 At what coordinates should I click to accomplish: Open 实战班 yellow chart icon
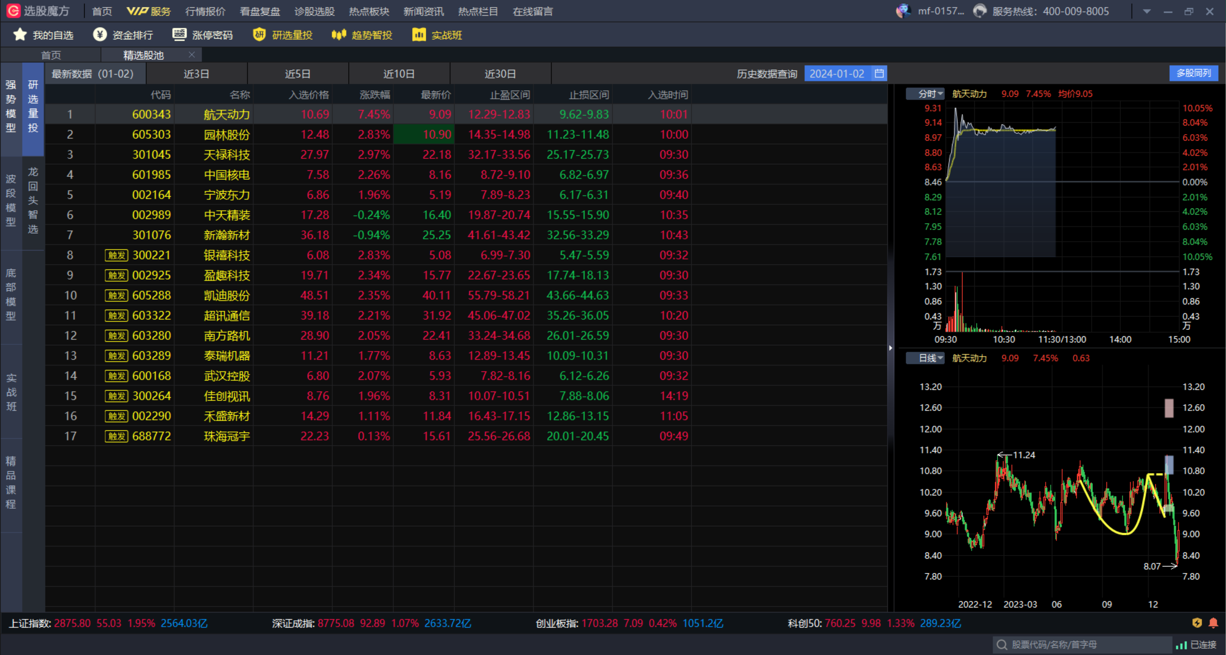(x=419, y=35)
